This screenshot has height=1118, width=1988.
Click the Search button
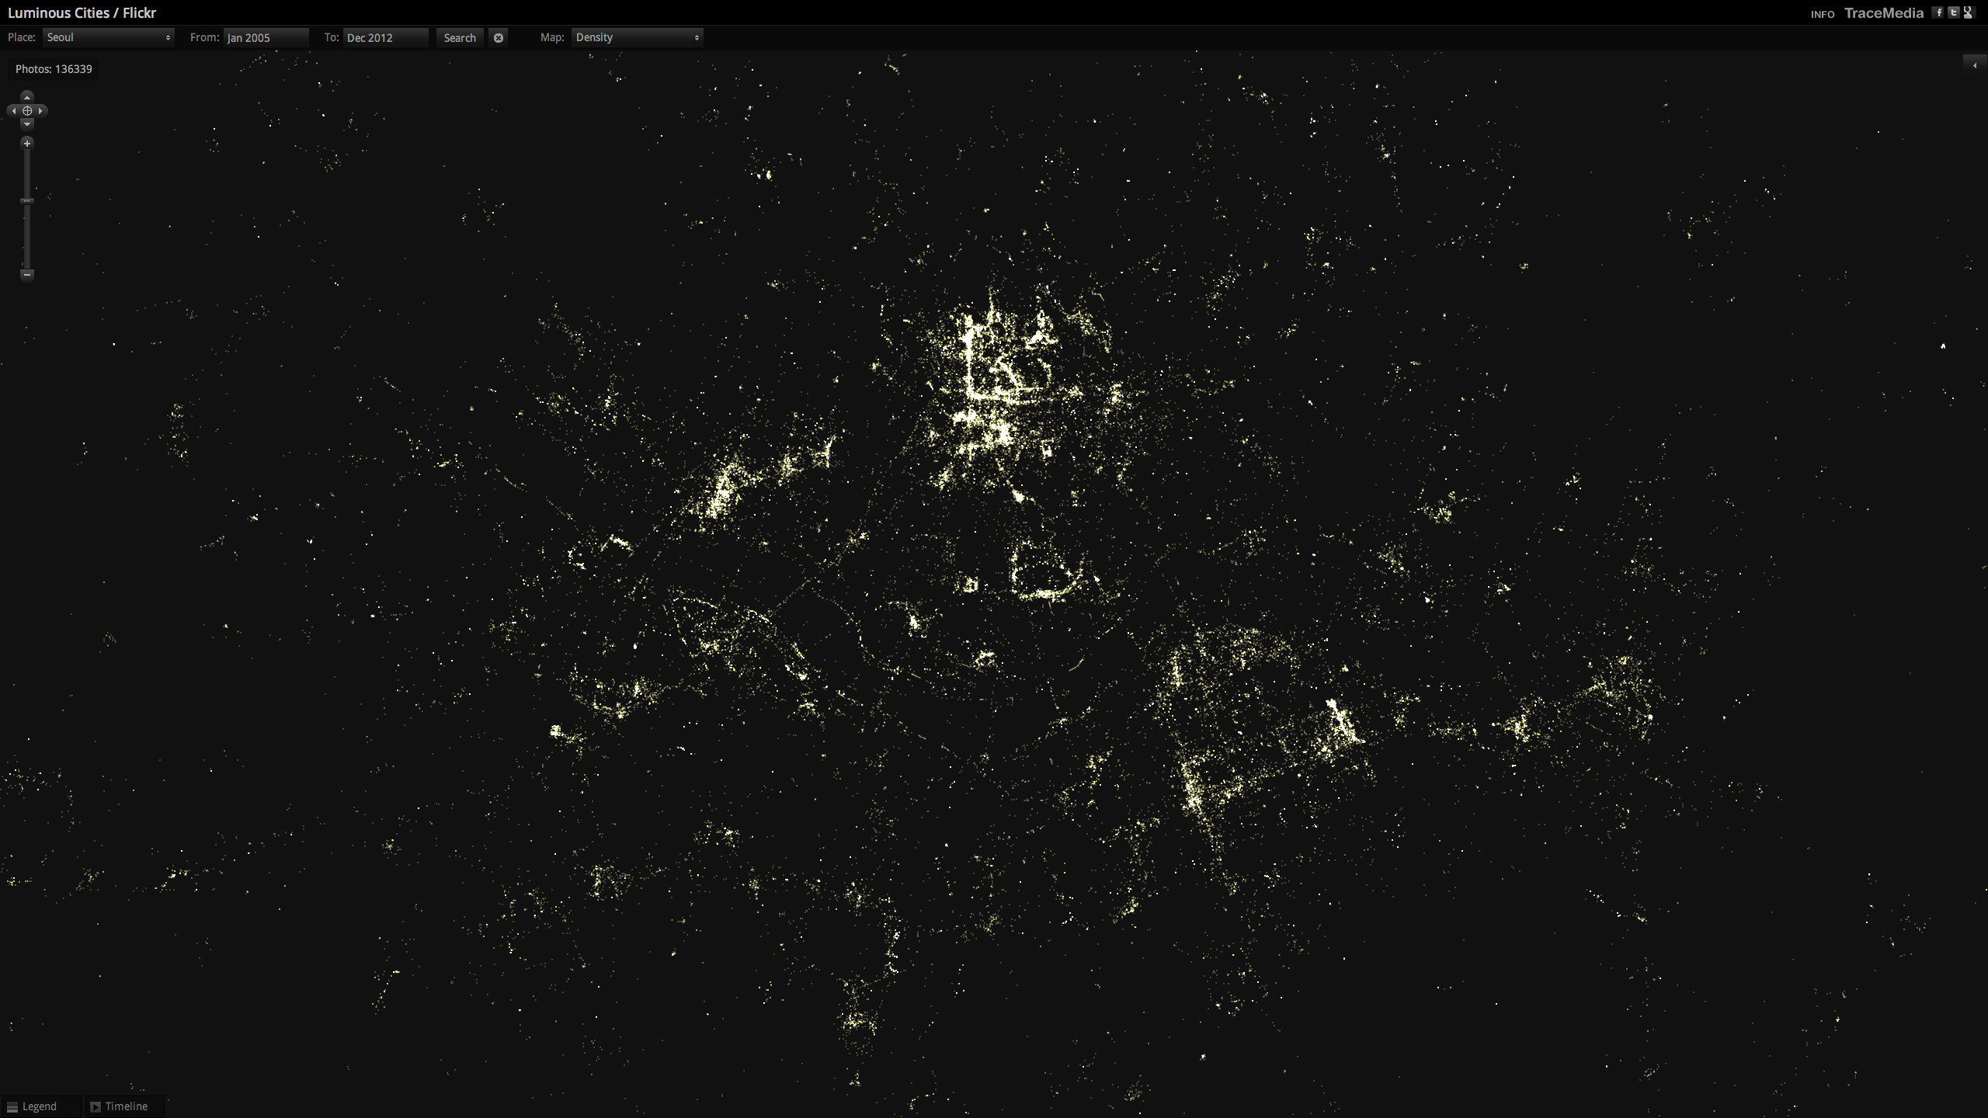pyautogui.click(x=460, y=37)
